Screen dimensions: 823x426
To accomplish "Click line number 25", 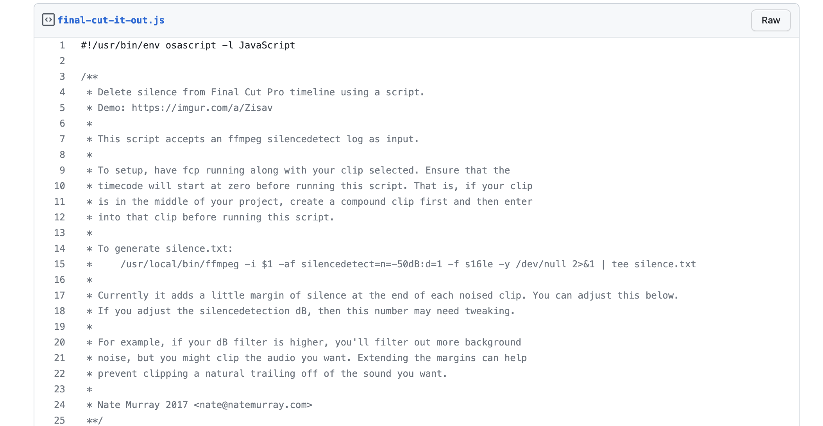I will 59,421.
